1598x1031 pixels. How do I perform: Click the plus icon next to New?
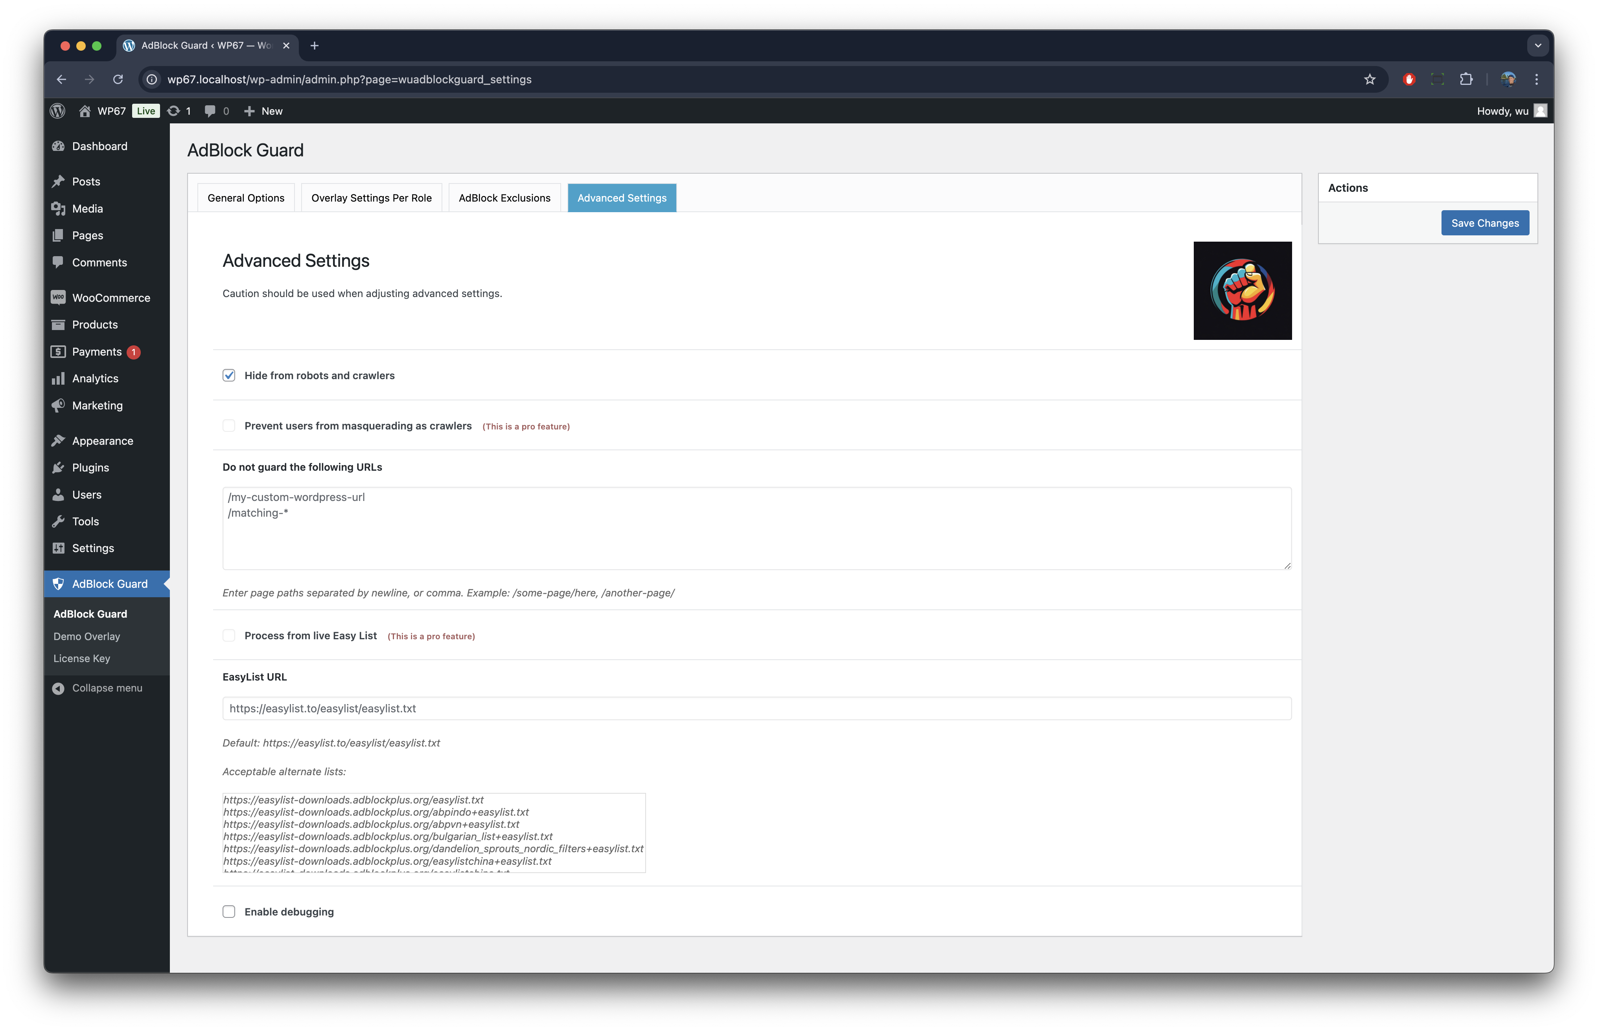pyautogui.click(x=249, y=110)
